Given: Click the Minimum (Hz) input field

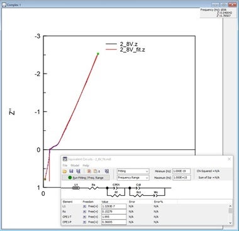Looking at the screenshot, I should point(181,171).
